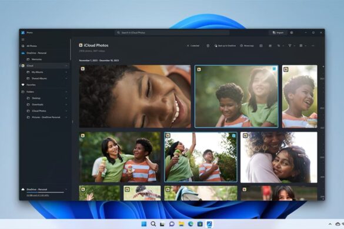Clear selection with the X selected button

(193, 46)
